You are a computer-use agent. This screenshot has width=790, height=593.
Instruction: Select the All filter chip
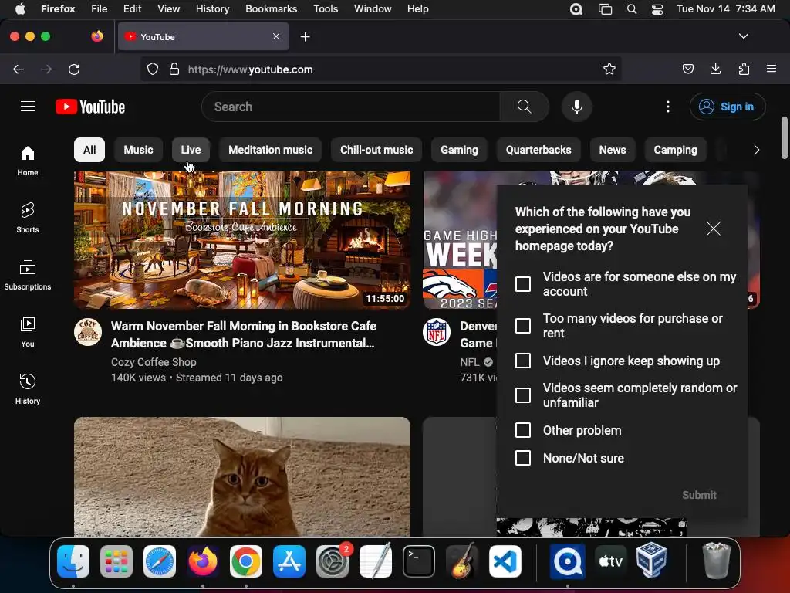coord(89,150)
